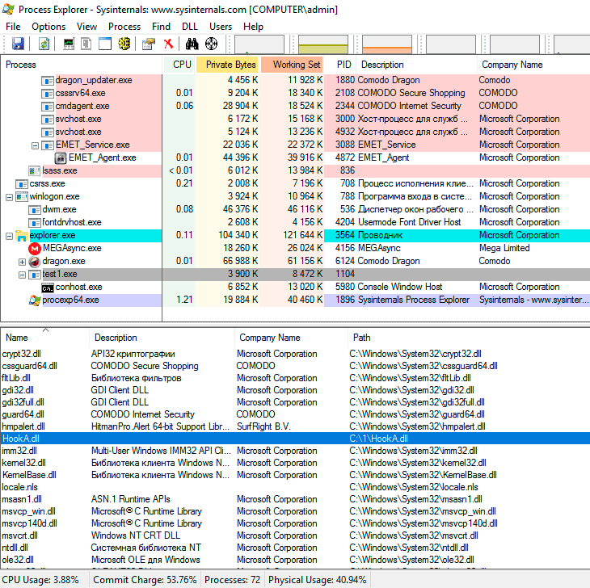Click the binoculars Find Handle icon
The width and height of the screenshot is (590, 588).
coord(192,44)
